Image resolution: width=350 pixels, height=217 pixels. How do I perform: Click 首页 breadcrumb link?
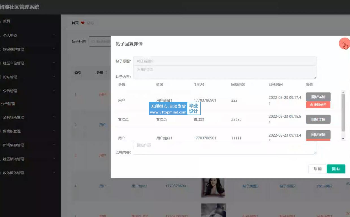coord(75,23)
